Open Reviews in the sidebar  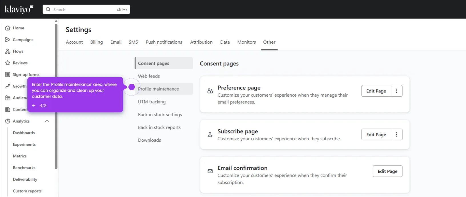[x=20, y=63]
